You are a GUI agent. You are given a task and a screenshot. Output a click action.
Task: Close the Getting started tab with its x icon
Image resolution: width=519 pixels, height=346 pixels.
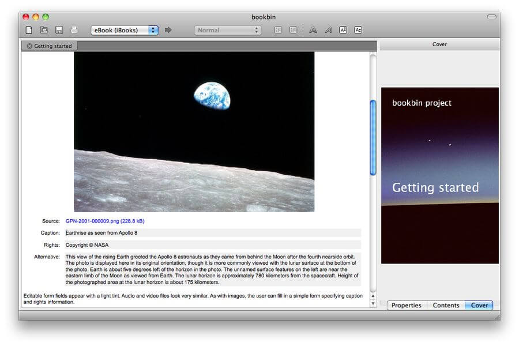pos(29,46)
